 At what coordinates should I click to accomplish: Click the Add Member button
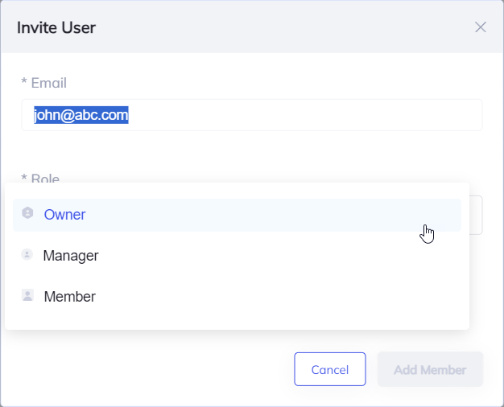pyautogui.click(x=430, y=370)
